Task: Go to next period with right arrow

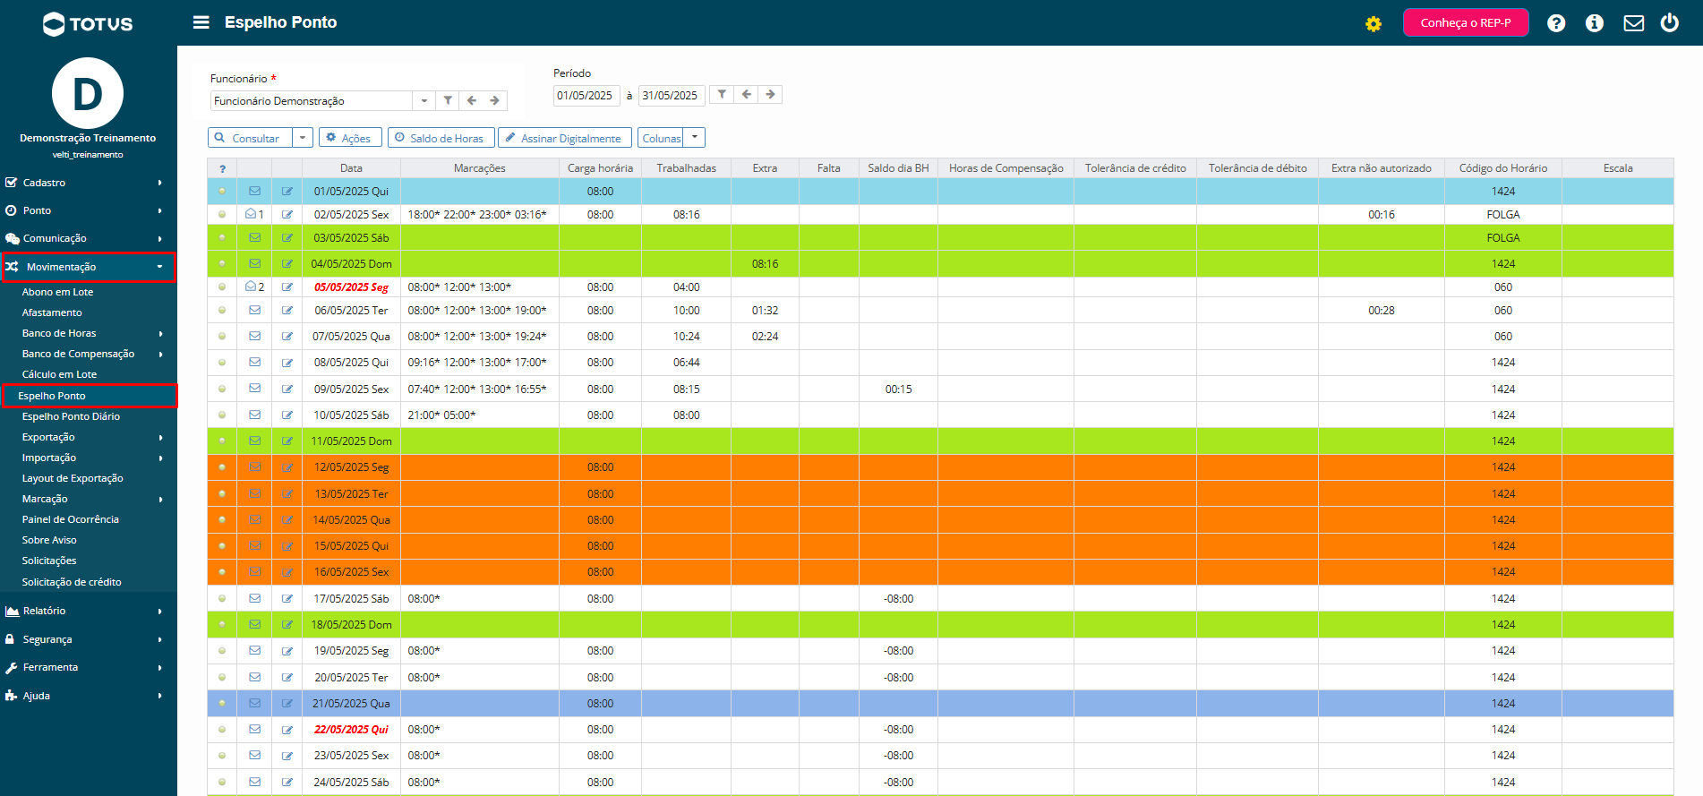Action: point(770,94)
